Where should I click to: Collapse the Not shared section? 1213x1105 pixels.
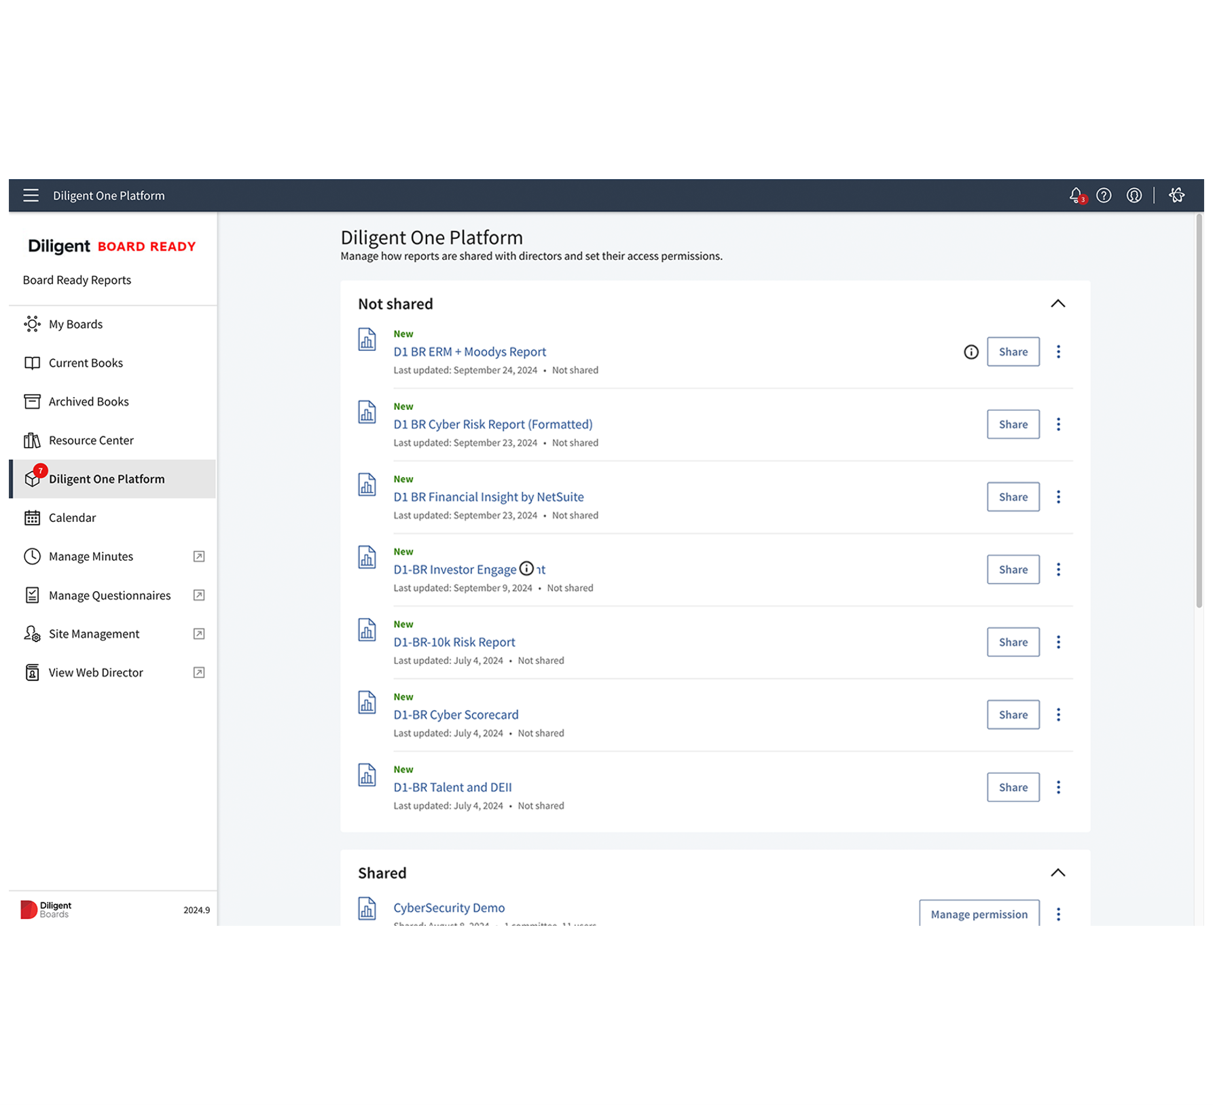tap(1058, 303)
